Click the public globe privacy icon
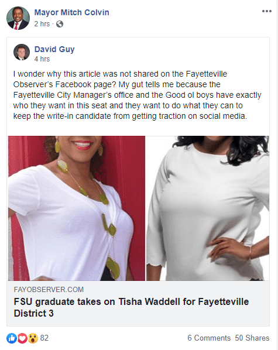Screen dimensions: 278x350 click(60, 24)
